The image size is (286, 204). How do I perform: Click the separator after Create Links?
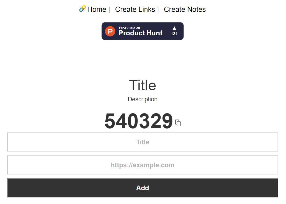(x=158, y=10)
